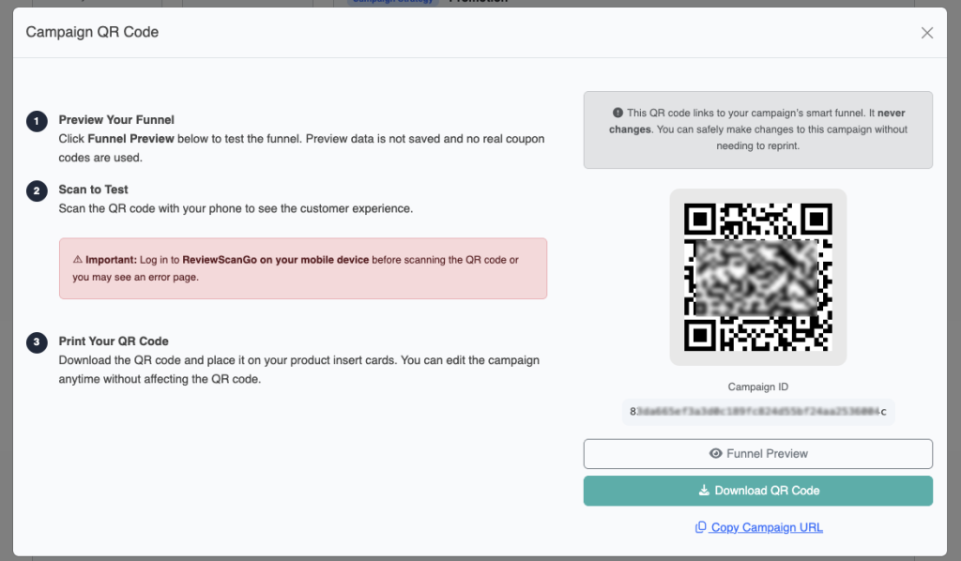Viewport: 961px width, 561px height.
Task: Follow the Copy Campaign URL link
Action: pos(766,527)
